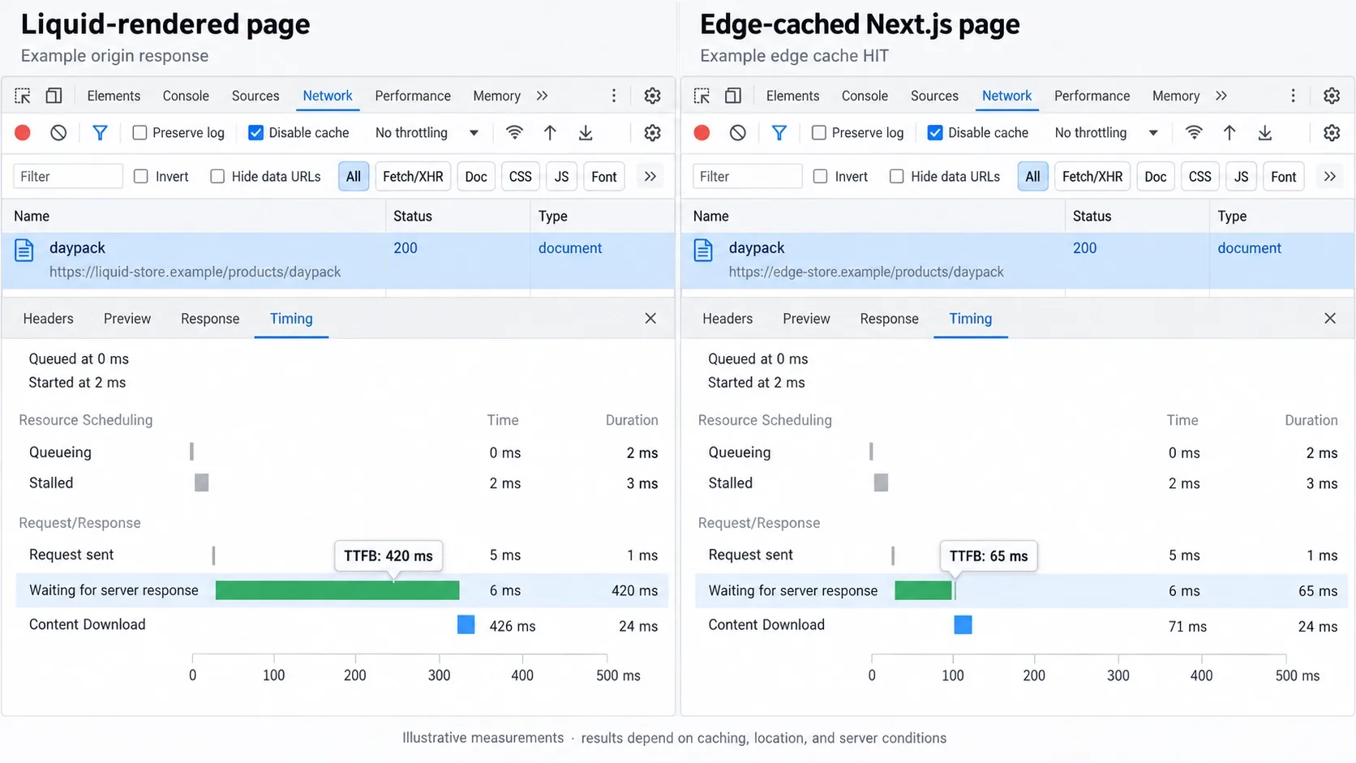
Task: Filter by Fetch/XHR in Liquid-rendered panel
Action: click(x=413, y=176)
